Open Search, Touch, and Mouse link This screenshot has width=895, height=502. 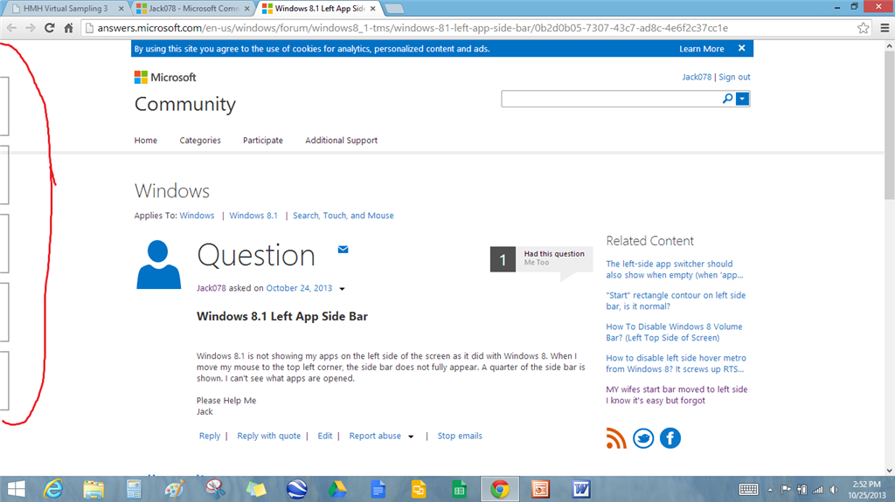[343, 216]
